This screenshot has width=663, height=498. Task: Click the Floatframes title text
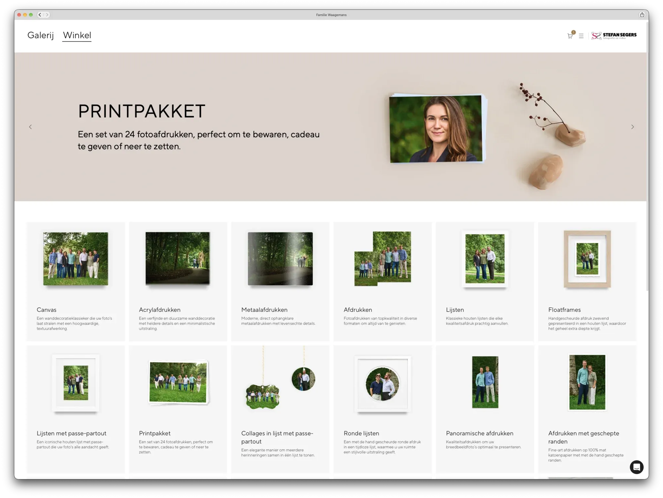point(565,310)
